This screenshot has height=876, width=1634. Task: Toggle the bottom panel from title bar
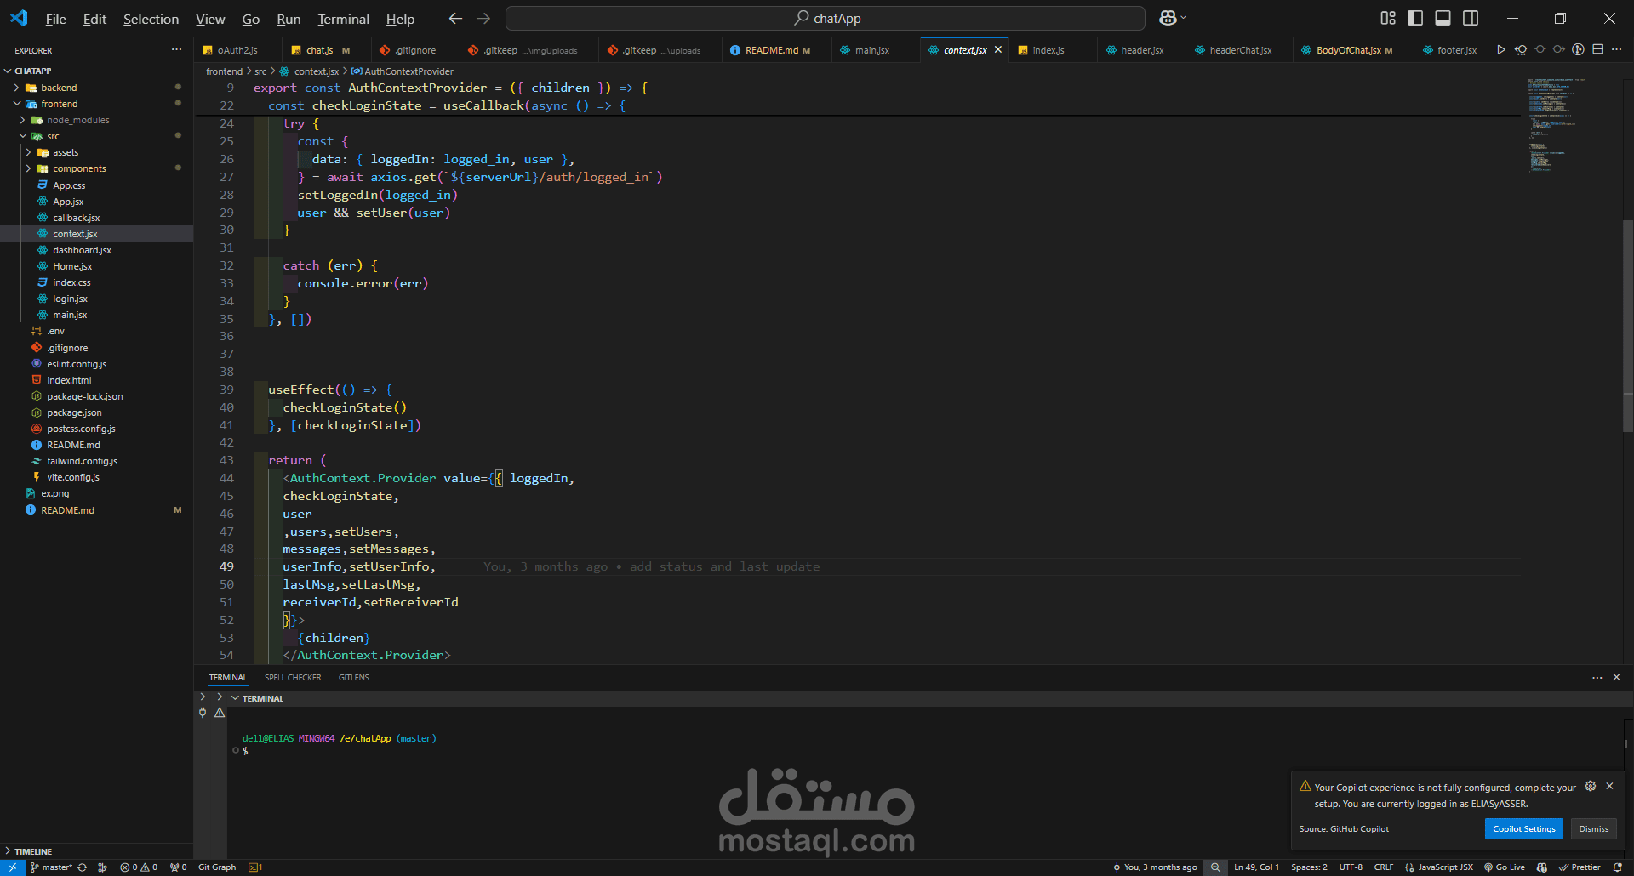1443,18
